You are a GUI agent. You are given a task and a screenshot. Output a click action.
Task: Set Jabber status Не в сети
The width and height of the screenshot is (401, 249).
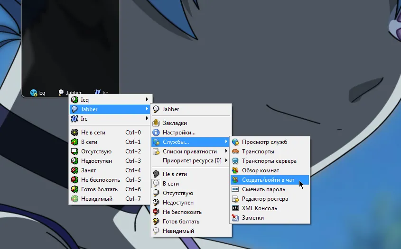(191, 174)
